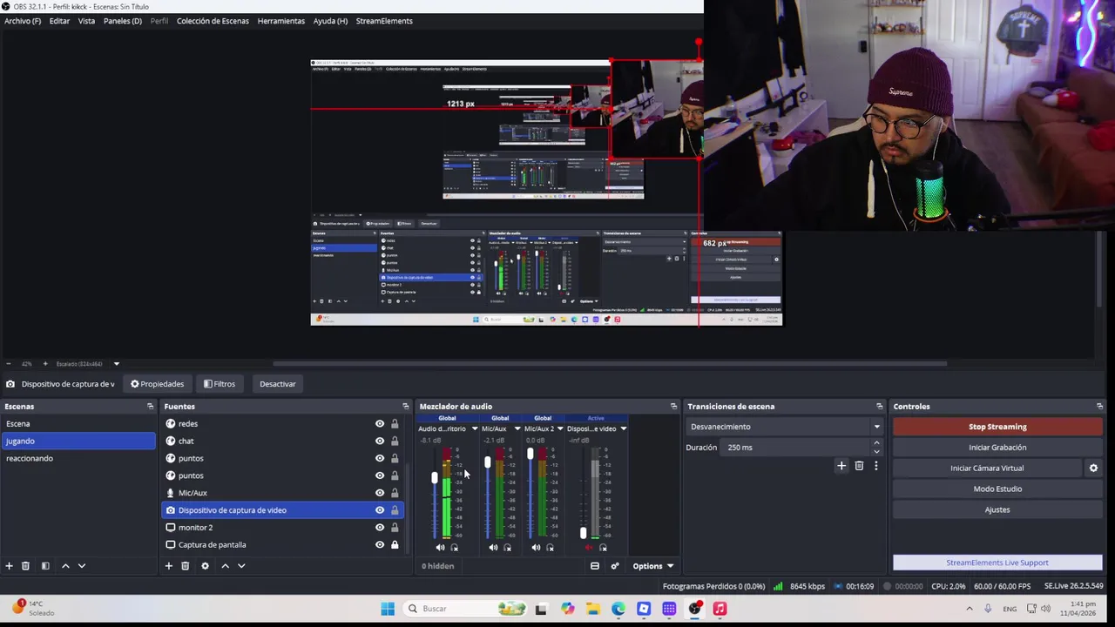The width and height of the screenshot is (1115, 627).
Task: Move scene down in Escenas list
Action: point(82,566)
